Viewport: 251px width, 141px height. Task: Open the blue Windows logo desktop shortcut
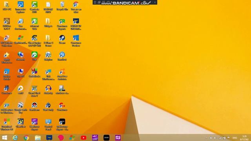coord(76,38)
